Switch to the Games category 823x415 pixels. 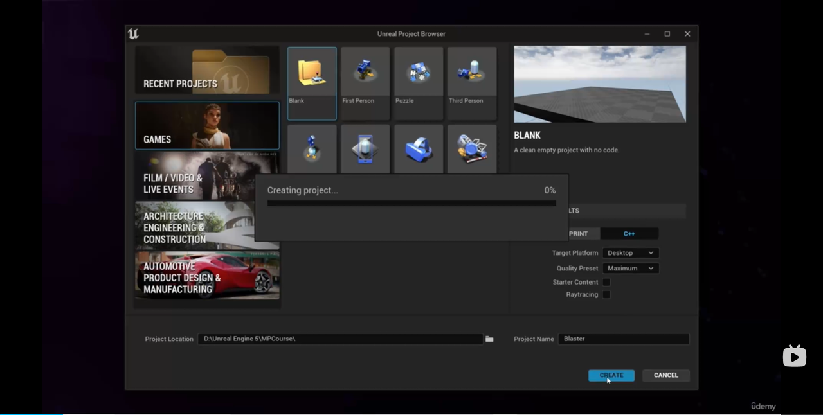207,125
